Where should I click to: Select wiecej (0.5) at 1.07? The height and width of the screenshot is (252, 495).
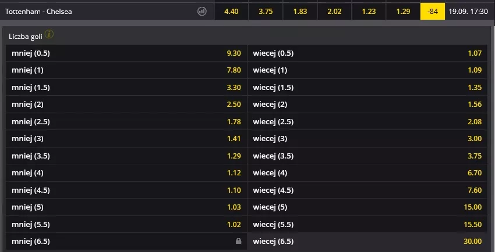point(367,53)
